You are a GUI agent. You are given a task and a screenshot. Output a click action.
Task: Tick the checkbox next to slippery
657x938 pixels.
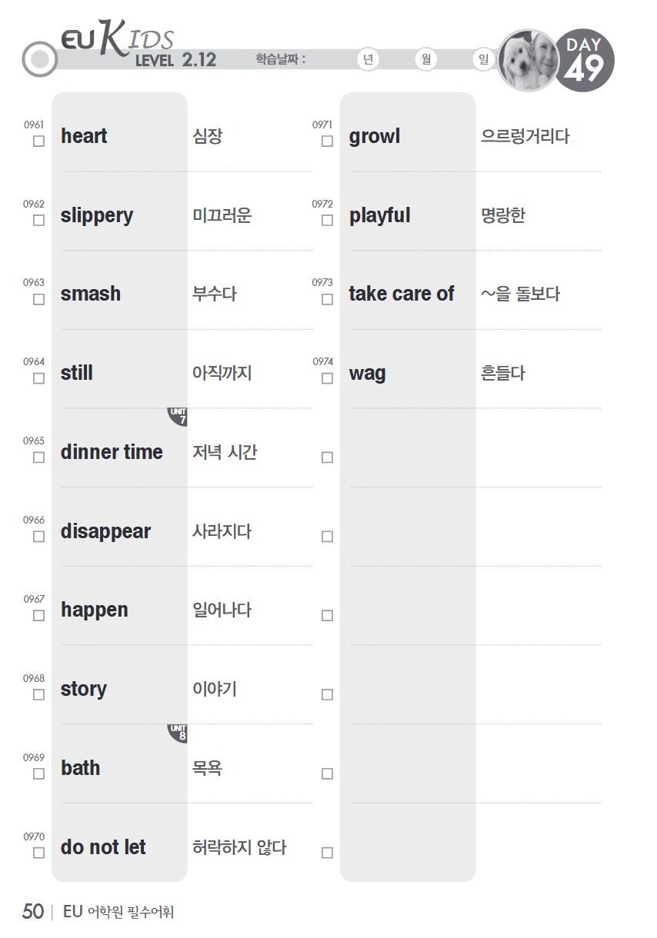pyautogui.click(x=38, y=221)
